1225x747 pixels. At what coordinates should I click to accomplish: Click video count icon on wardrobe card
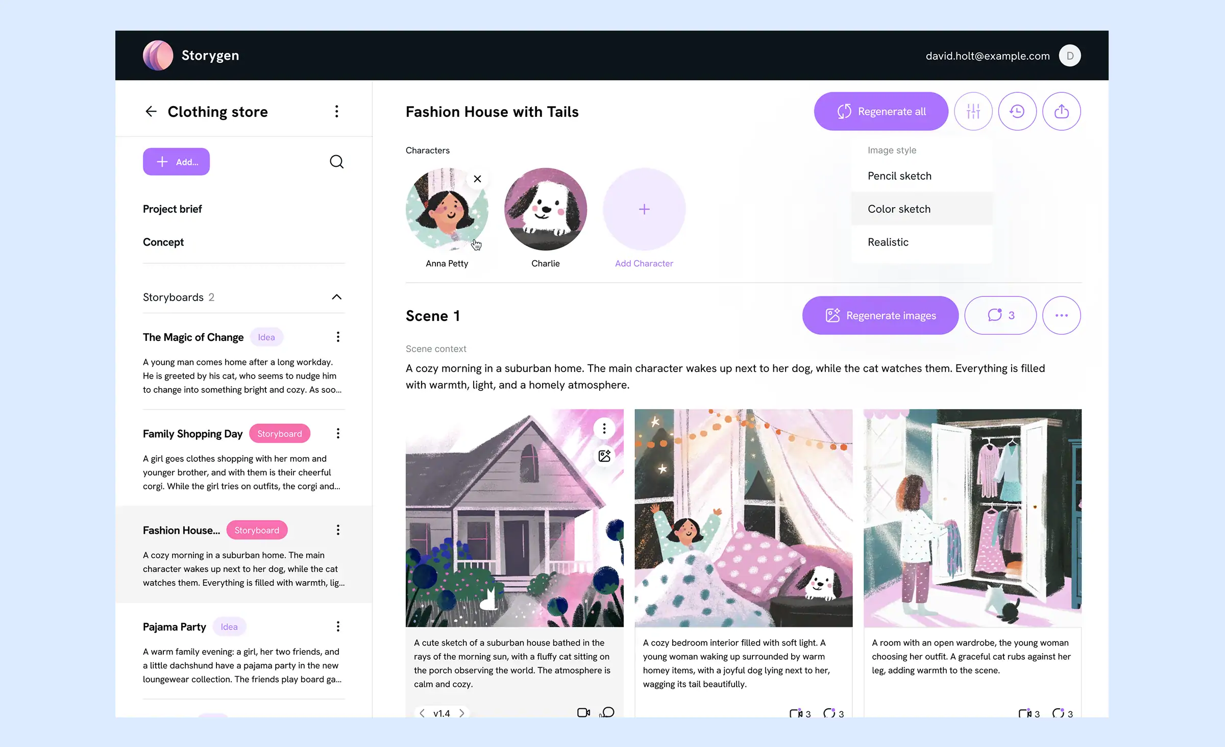coord(1029,713)
